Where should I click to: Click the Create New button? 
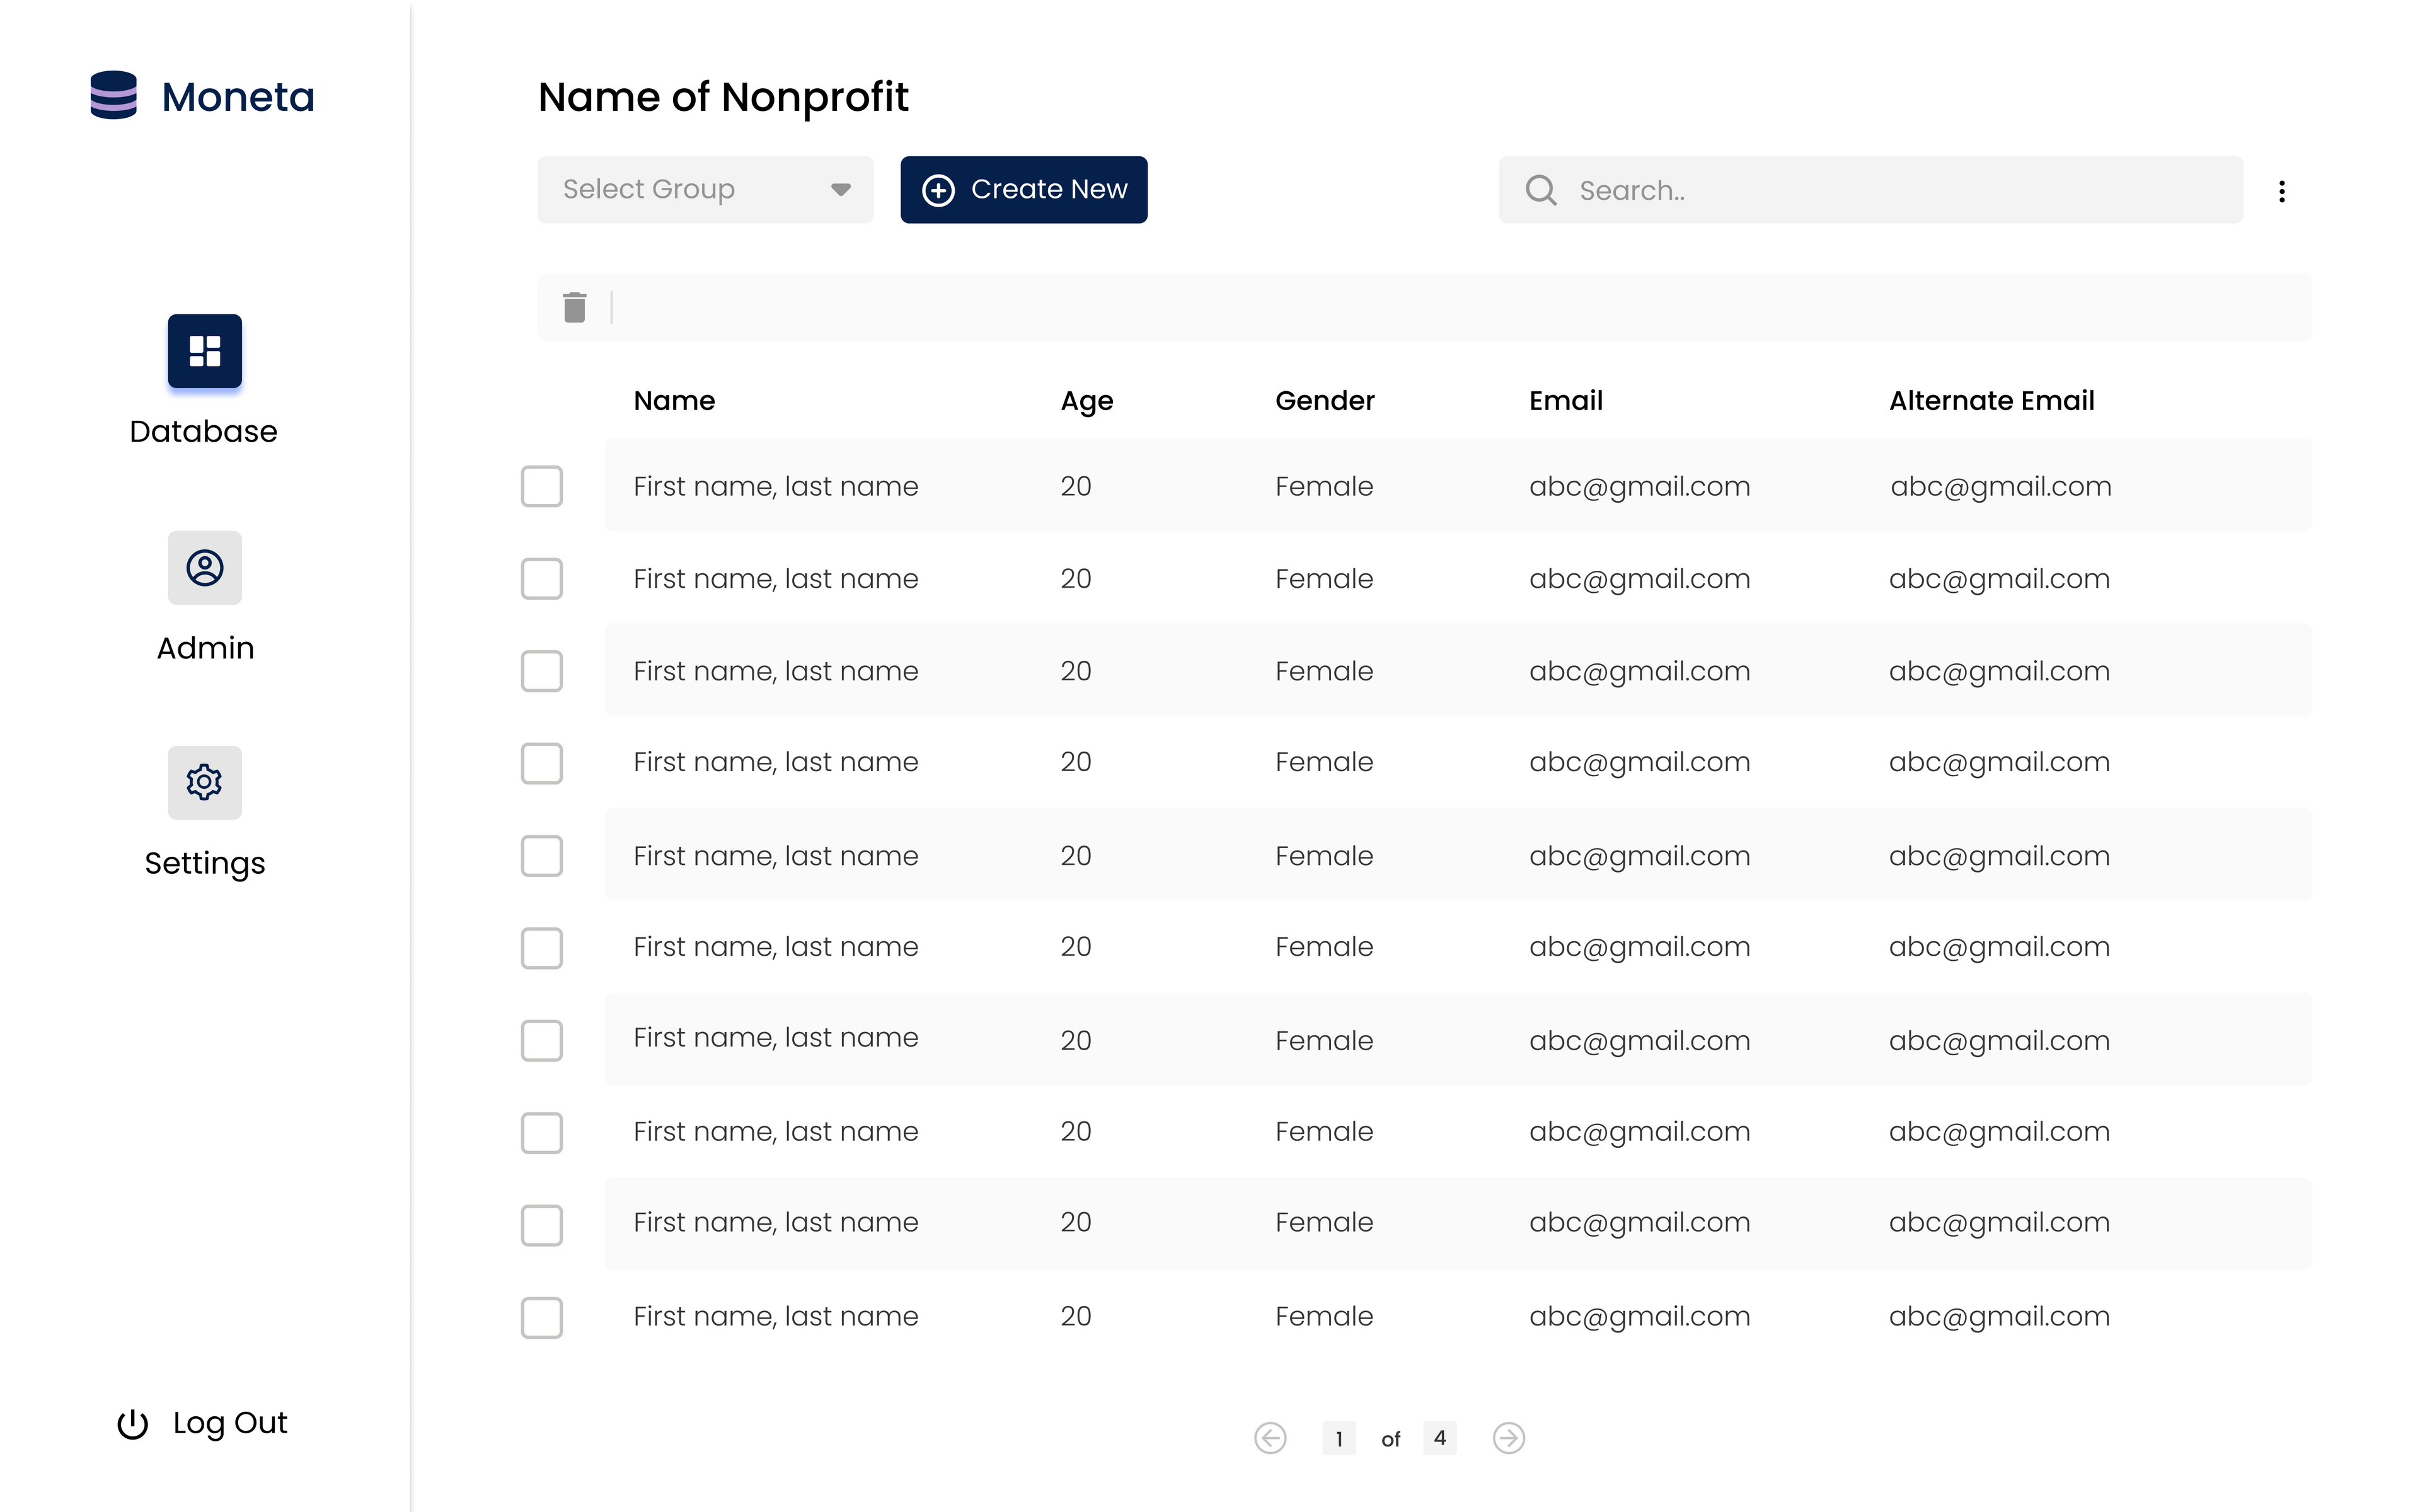click(1024, 190)
